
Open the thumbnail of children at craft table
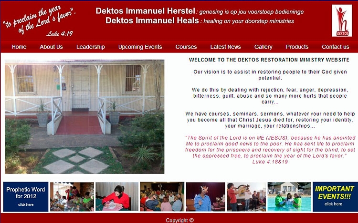point(72,196)
